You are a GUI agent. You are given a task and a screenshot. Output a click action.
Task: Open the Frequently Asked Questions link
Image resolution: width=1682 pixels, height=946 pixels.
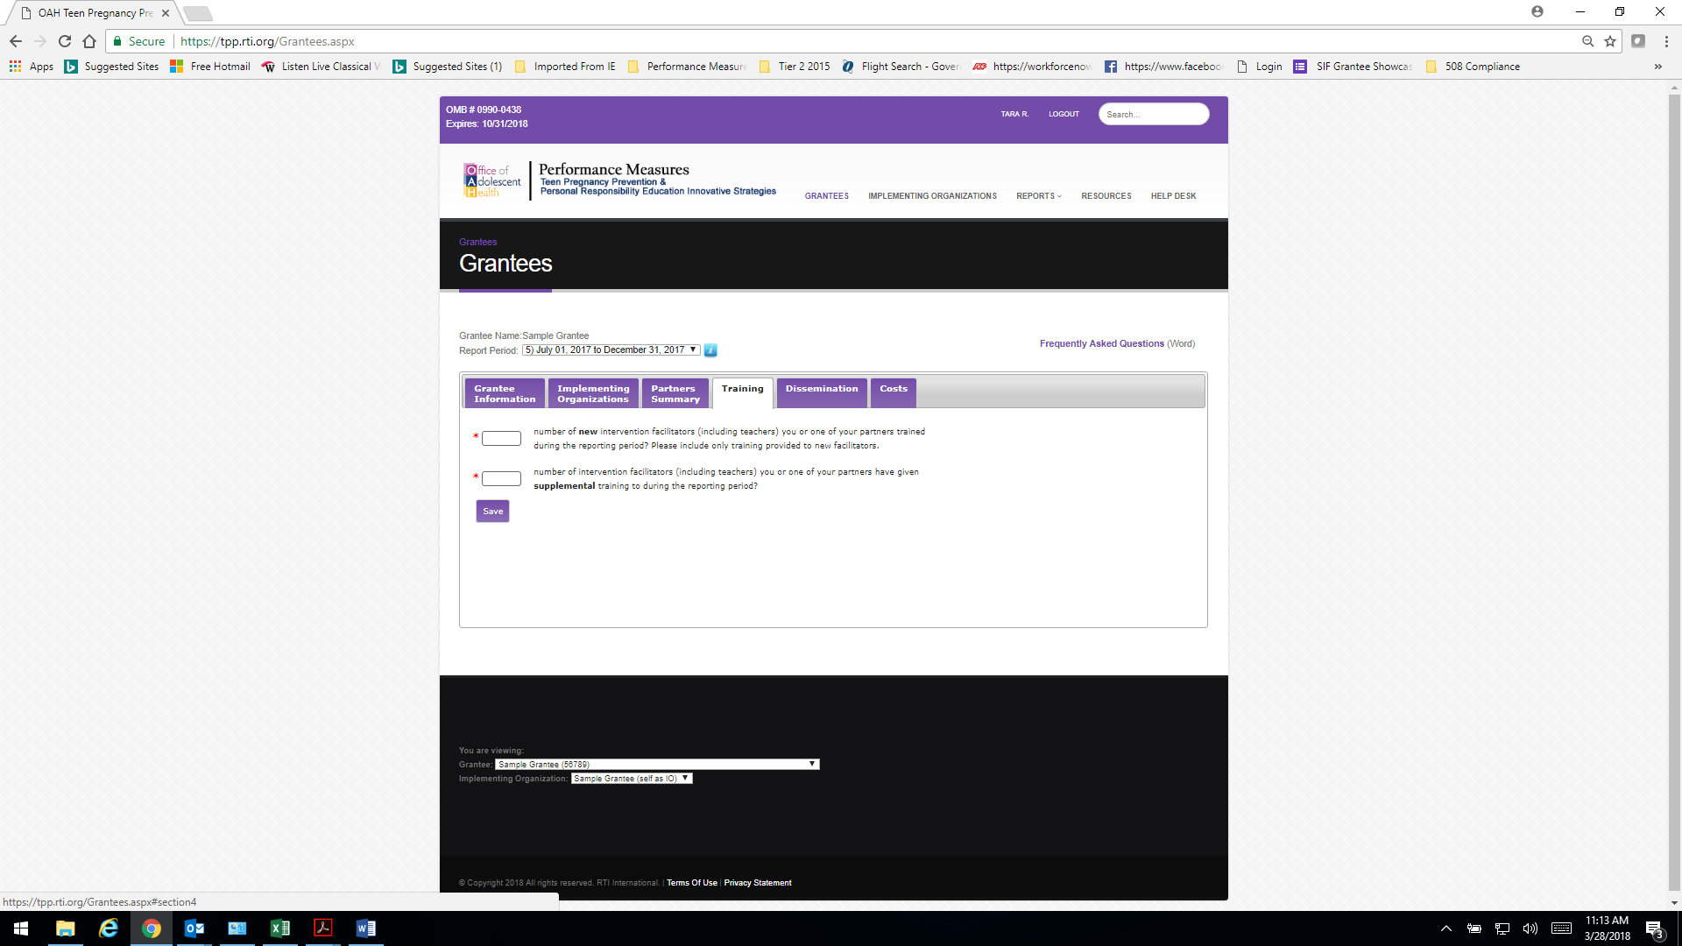point(1101,343)
